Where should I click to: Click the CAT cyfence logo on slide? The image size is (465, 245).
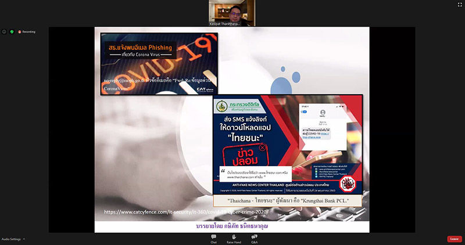click(x=203, y=89)
